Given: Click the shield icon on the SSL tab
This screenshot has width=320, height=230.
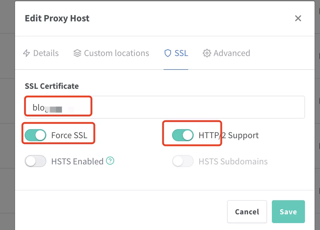Looking at the screenshot, I should click(x=168, y=53).
